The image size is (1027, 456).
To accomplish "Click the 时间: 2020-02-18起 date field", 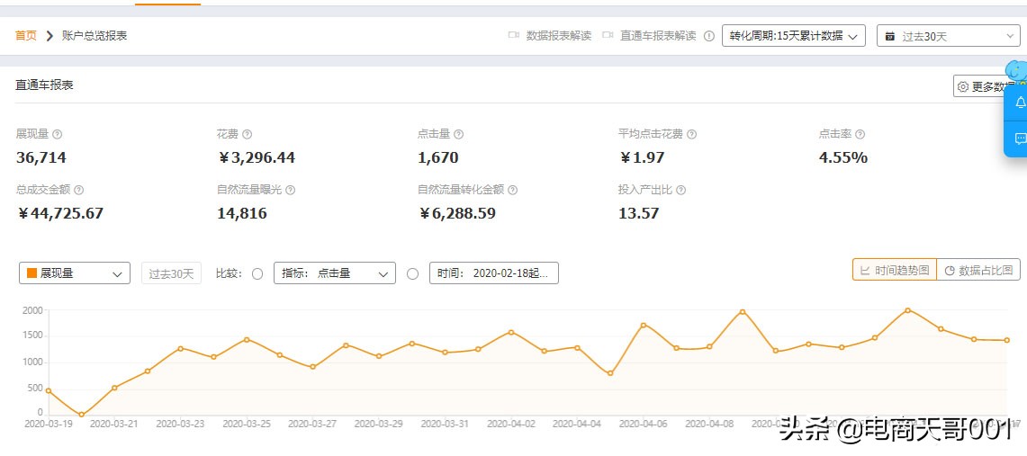I will click(494, 273).
